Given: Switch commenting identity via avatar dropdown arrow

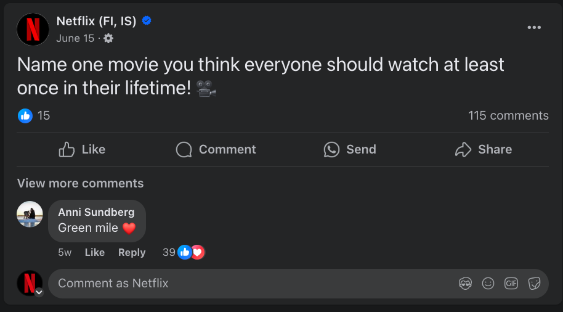Looking at the screenshot, I should 39,292.
